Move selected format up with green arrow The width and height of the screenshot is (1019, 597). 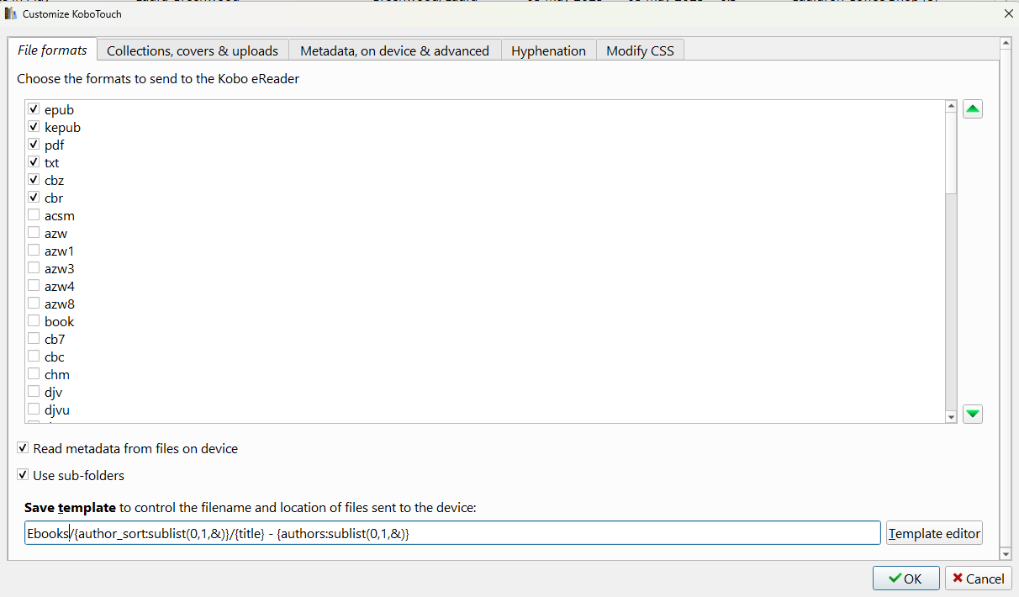973,109
